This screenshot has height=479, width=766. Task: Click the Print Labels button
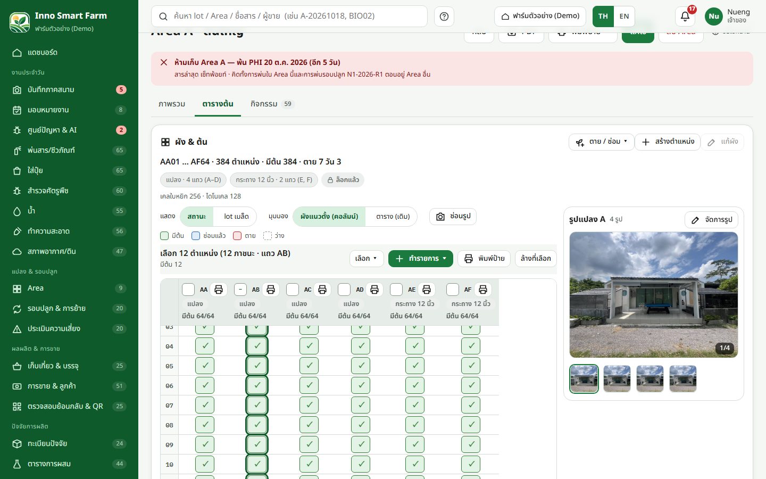(x=484, y=259)
